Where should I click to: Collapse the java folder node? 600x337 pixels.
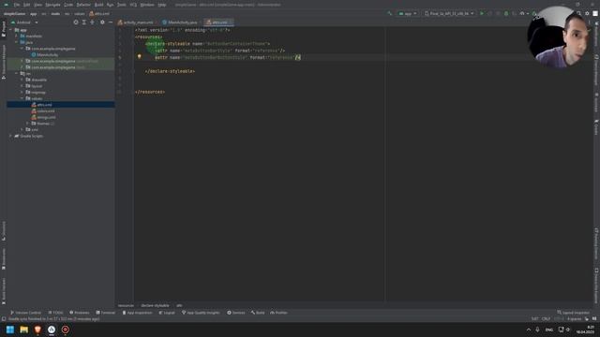17,42
